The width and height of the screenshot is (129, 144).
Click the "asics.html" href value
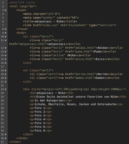pyautogui.click(x=84, y=59)
